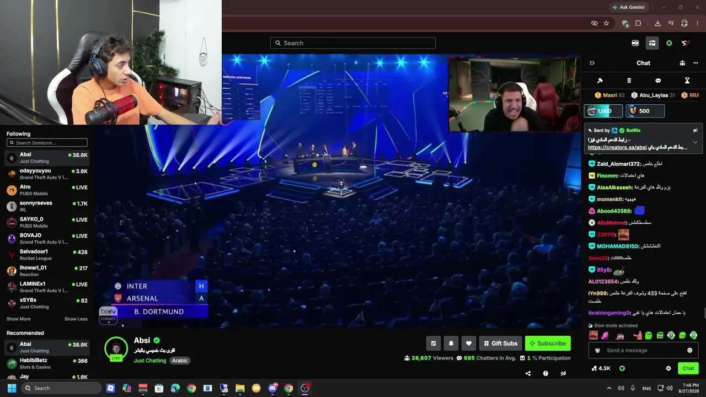Share the stream using the share icon
The width and height of the screenshot is (706, 397).
pyautogui.click(x=528, y=373)
